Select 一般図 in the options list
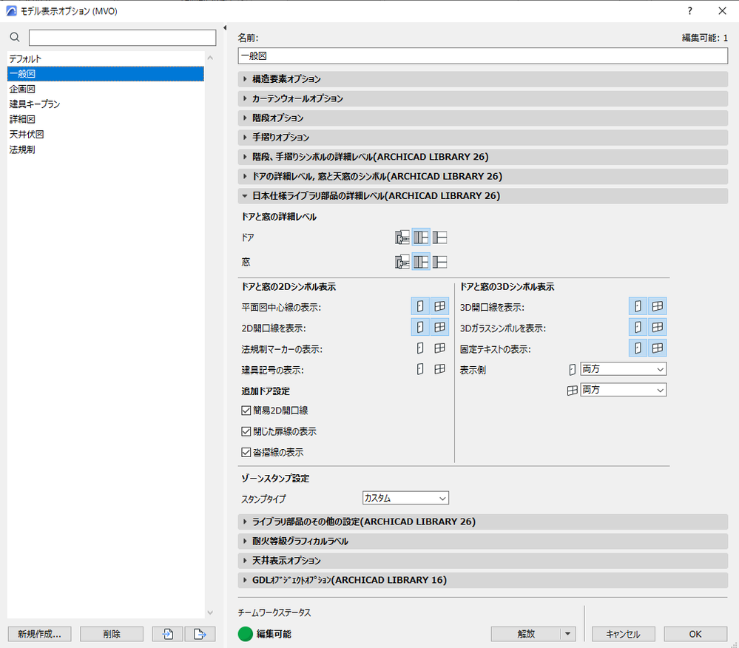Screen dimensions: 739x648 coord(106,74)
